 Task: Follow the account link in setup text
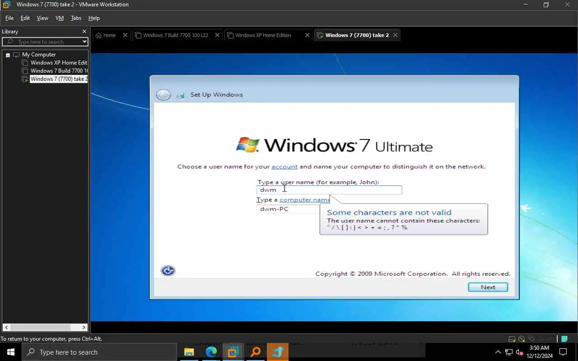coord(284,167)
